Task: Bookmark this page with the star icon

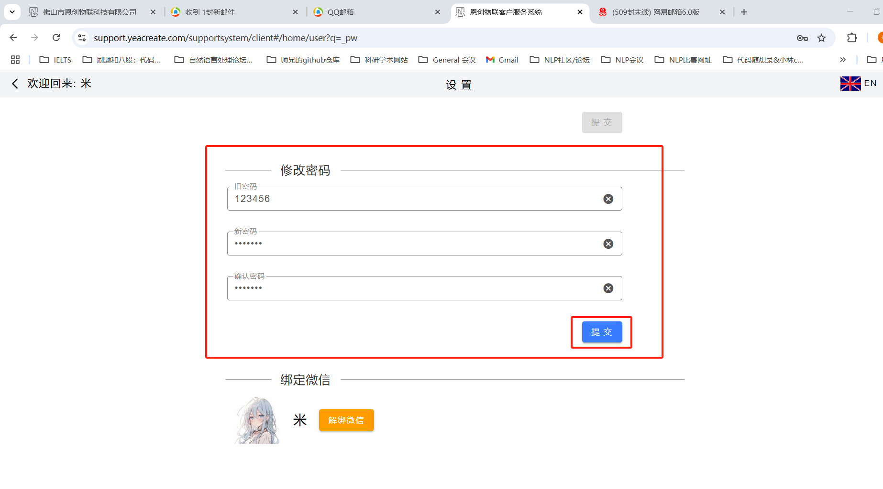Action: (x=821, y=38)
